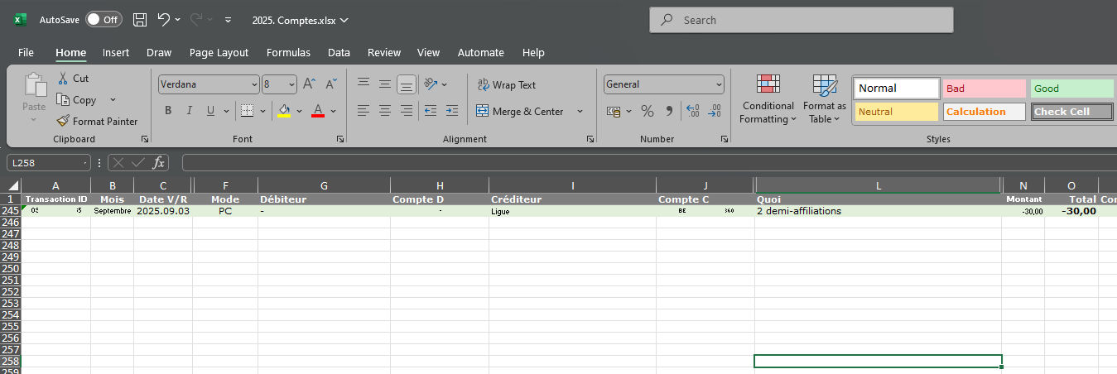Click the Percent Style icon
1117x374 pixels.
click(x=648, y=111)
